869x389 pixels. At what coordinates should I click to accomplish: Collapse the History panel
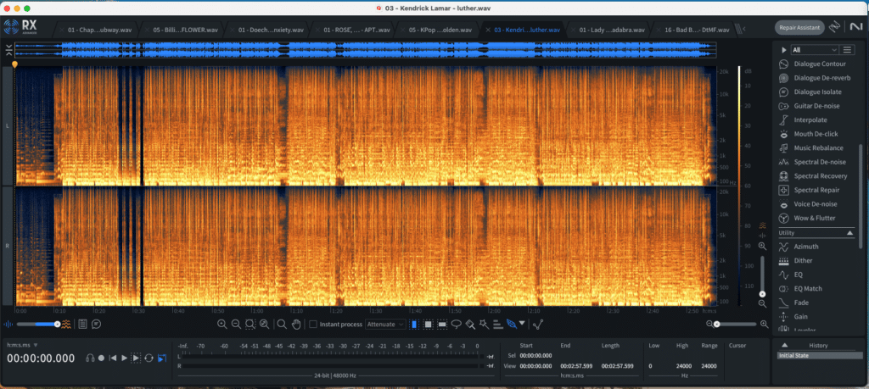784,345
